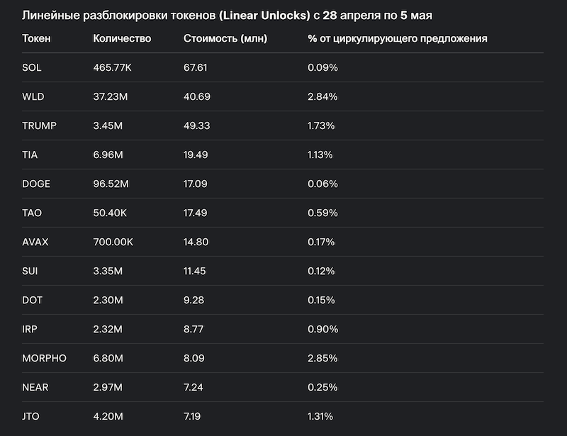The height and width of the screenshot is (436, 567).
Task: Select the SOL token row
Action: 282,67
